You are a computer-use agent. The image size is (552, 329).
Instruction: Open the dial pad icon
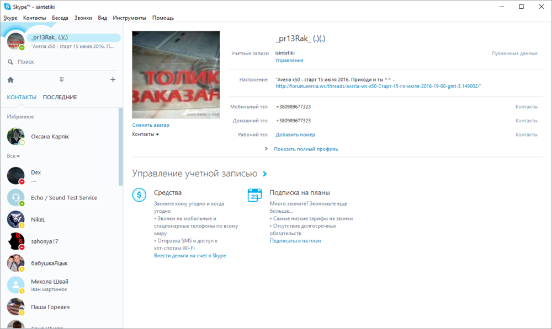pos(62,80)
